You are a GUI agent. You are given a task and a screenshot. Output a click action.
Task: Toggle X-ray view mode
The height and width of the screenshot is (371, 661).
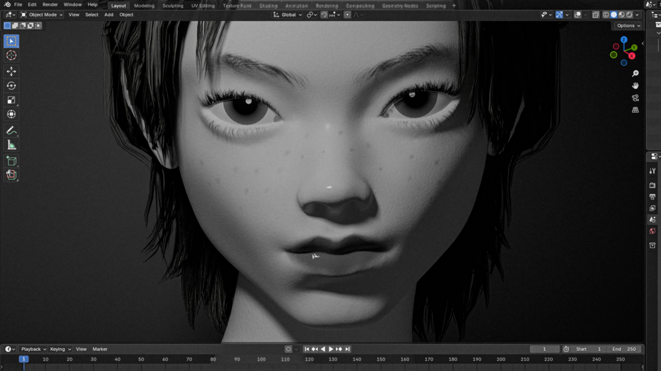pyautogui.click(x=595, y=15)
